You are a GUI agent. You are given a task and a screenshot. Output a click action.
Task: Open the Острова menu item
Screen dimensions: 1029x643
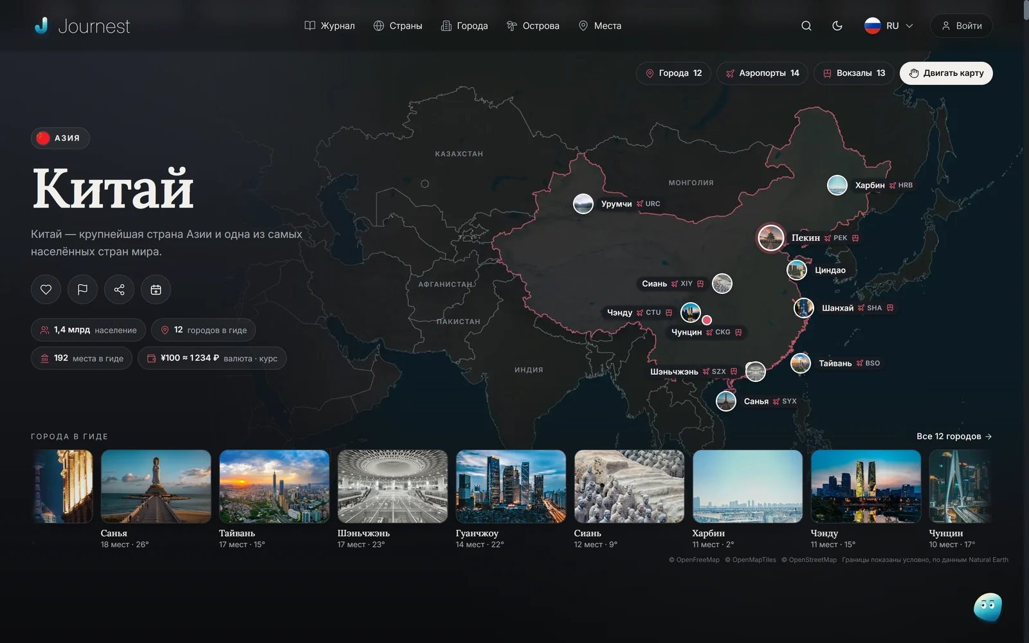point(533,26)
